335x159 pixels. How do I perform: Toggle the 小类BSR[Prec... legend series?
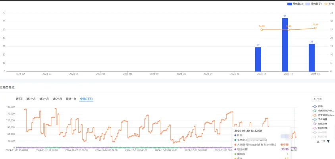[323, 111]
